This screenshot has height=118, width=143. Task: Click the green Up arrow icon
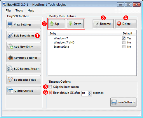point(52,24)
